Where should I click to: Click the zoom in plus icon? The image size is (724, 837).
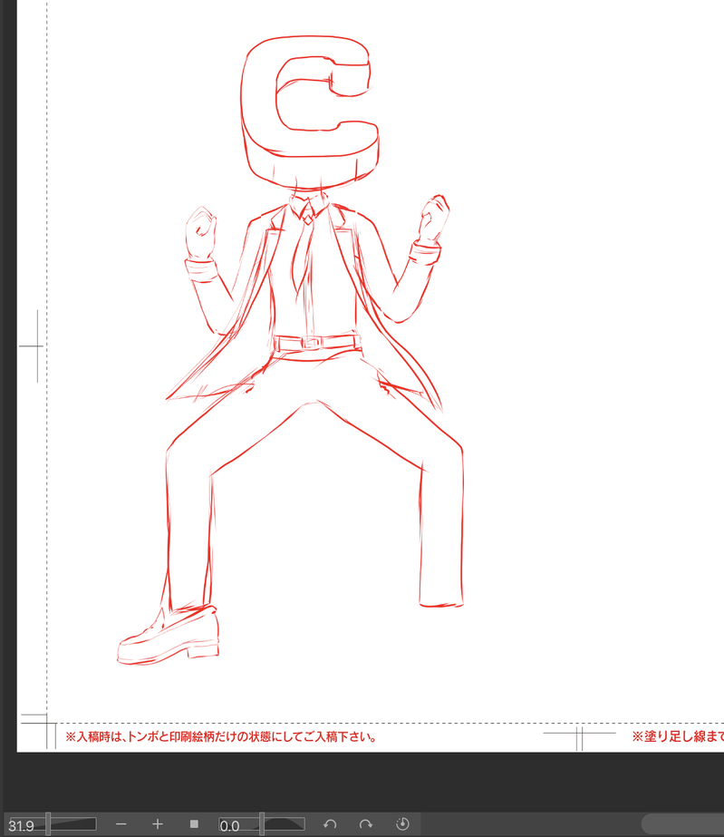pyautogui.click(x=158, y=824)
